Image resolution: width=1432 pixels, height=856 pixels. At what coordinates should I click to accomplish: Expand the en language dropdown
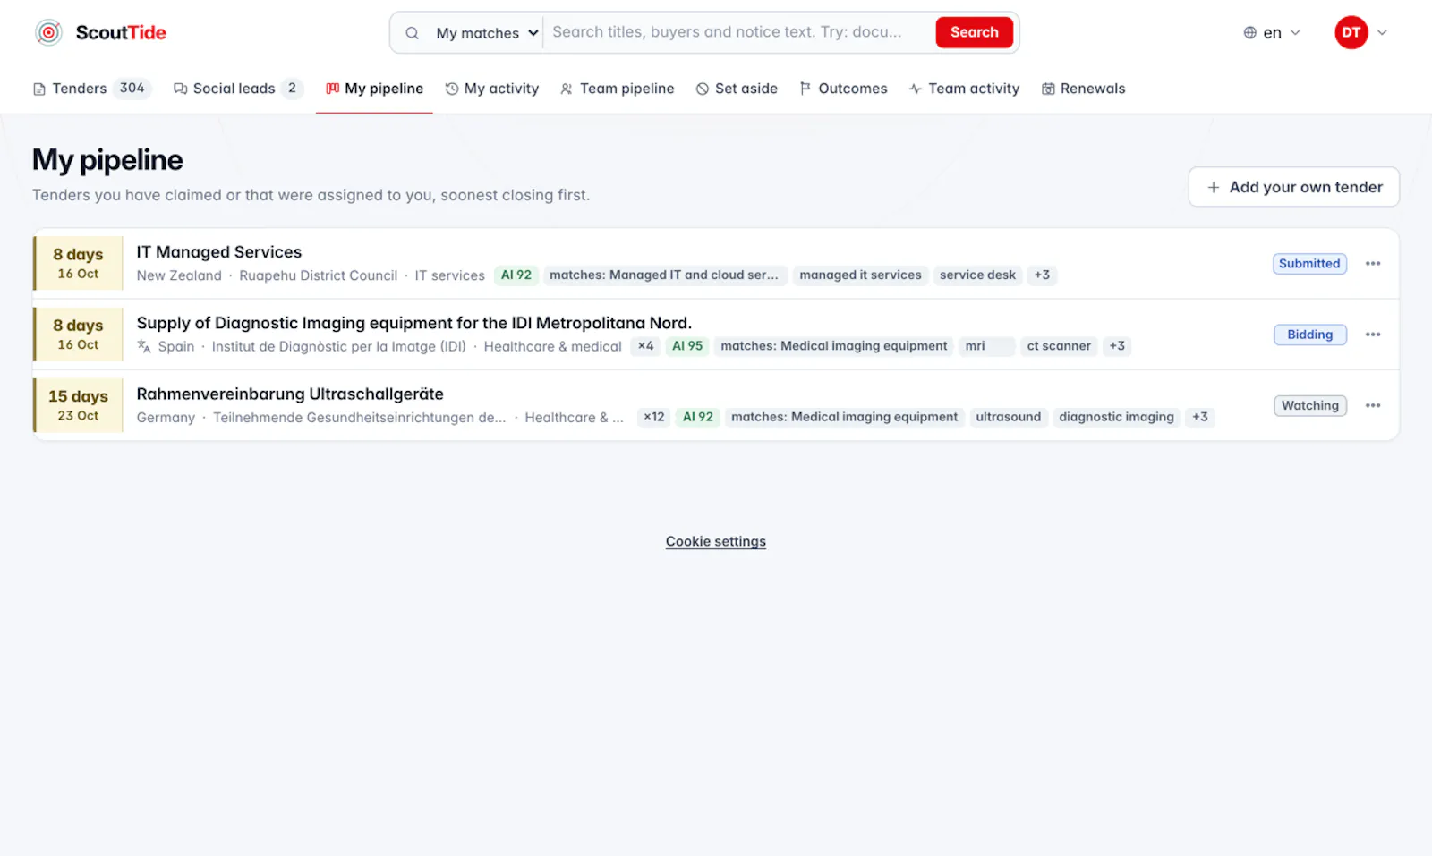[1272, 33]
